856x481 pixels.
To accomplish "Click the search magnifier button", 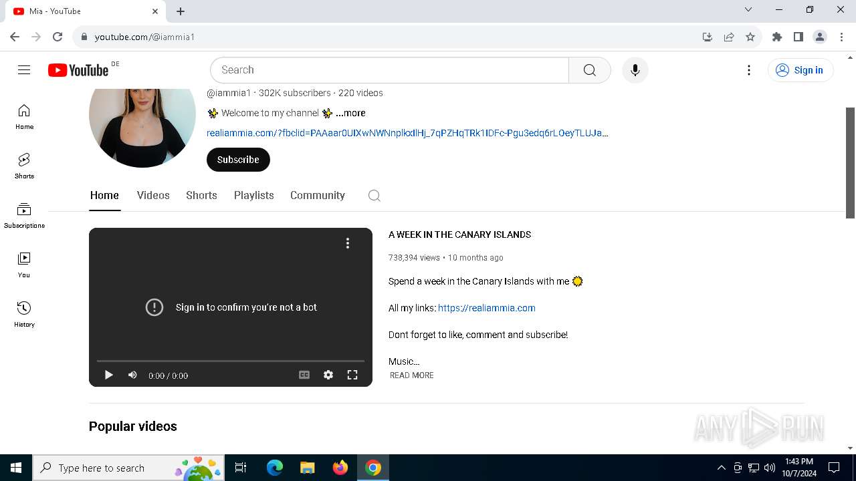I will click(589, 70).
